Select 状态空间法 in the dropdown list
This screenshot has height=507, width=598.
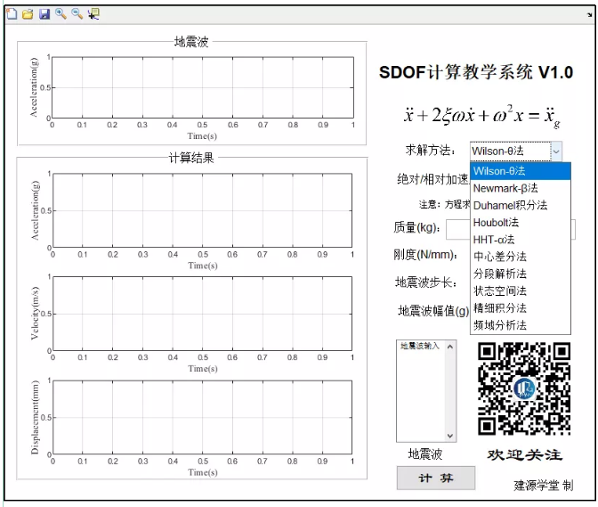coord(521,290)
